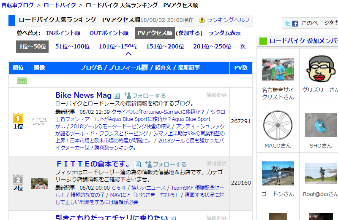338x220 pixels.
Task: Click the silver 2位 crown badge
Action: click(x=18, y=180)
